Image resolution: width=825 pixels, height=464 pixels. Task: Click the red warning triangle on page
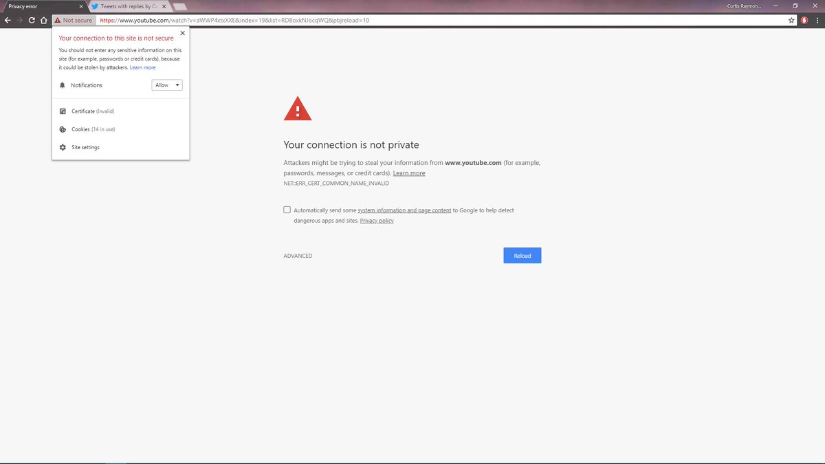298,109
